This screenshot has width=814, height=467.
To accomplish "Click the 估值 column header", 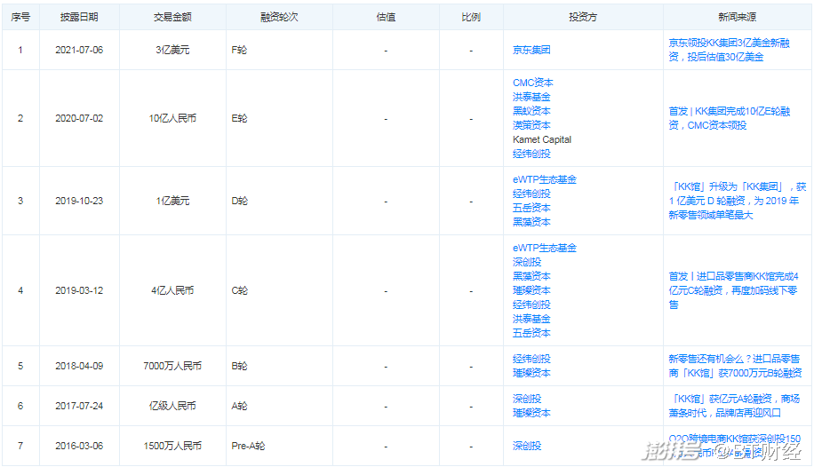I will click(386, 17).
